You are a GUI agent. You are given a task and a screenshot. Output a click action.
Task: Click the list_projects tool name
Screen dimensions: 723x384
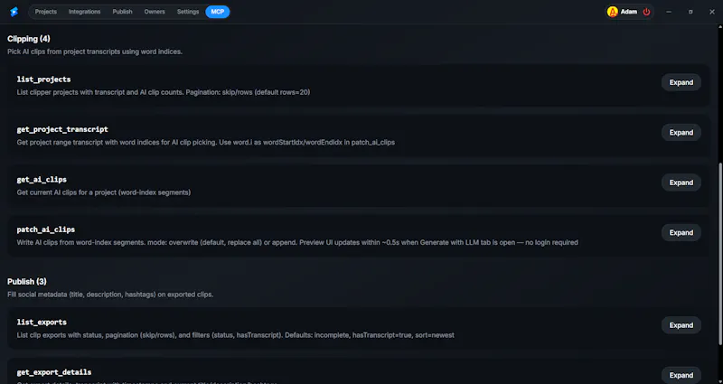point(43,80)
